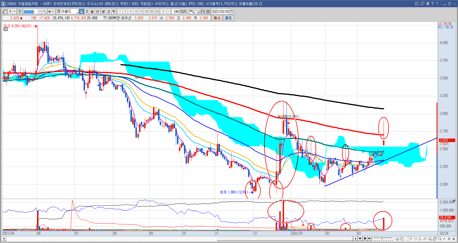Open stock search with the magnifier icon
The height and width of the screenshot is (243, 458).
point(44,11)
